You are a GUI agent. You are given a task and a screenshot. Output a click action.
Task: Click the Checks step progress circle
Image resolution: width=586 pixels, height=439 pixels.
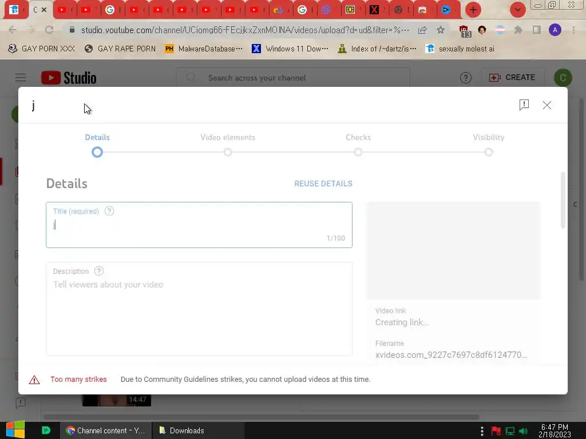coord(358,152)
